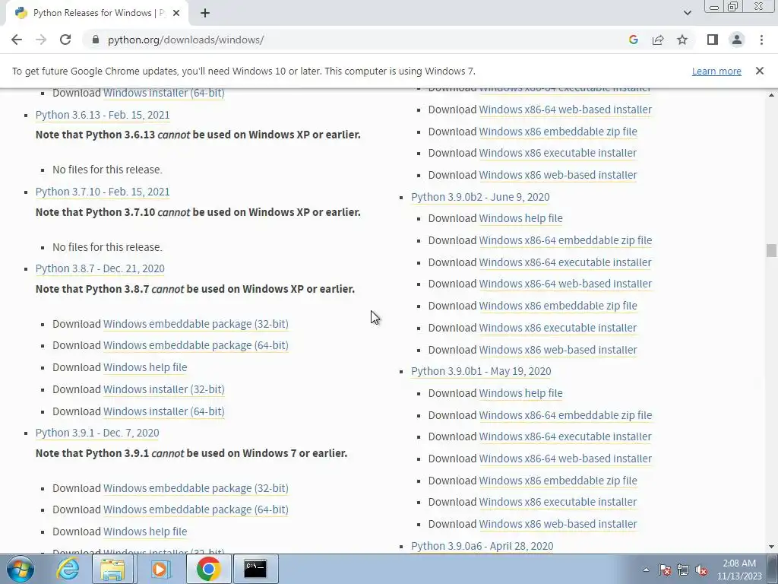Dismiss the Chrome update notification bar
778x584 pixels.
click(x=759, y=71)
